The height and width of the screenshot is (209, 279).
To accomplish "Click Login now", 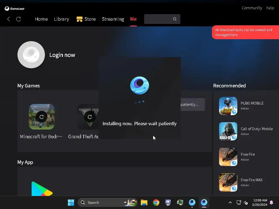I will point(62,55).
